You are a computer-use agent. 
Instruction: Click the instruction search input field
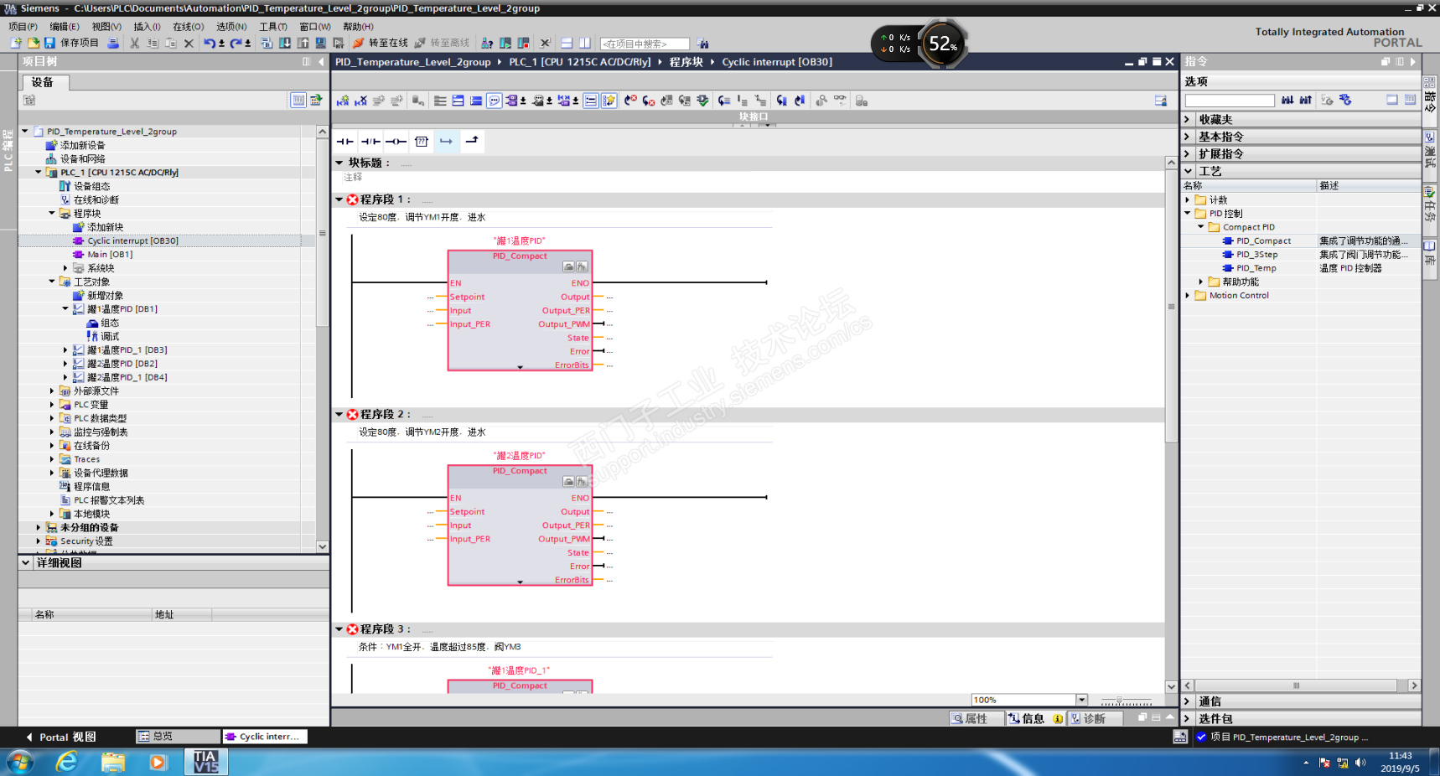tap(1230, 100)
